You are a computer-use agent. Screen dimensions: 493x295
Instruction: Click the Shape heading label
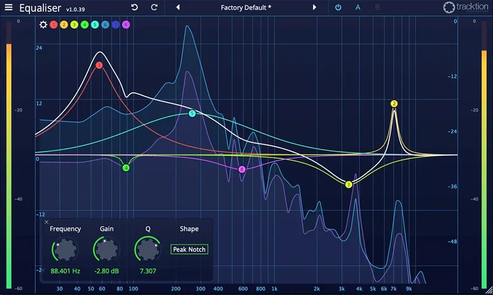click(x=189, y=229)
